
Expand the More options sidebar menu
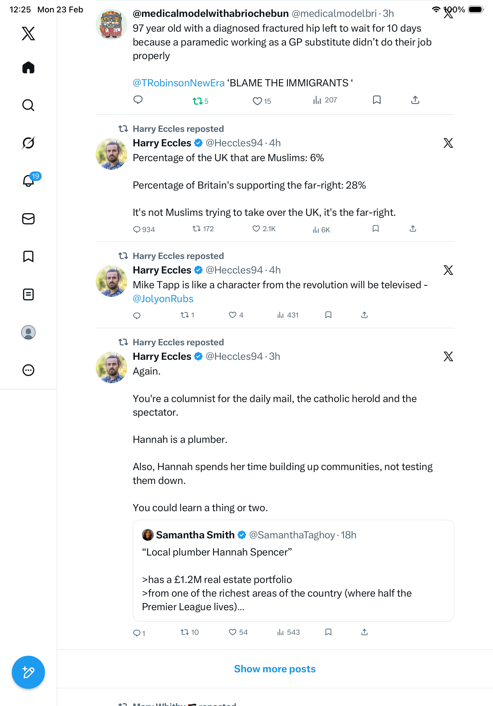(x=28, y=370)
